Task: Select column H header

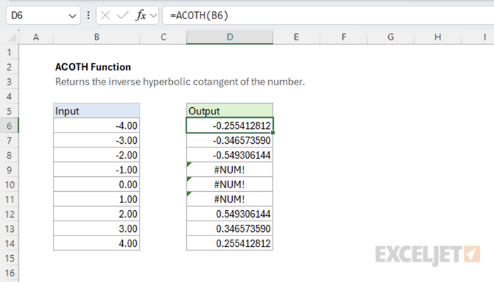Action: point(438,37)
